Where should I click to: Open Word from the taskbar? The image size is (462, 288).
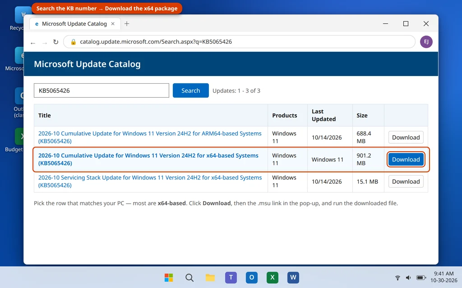tap(293, 277)
